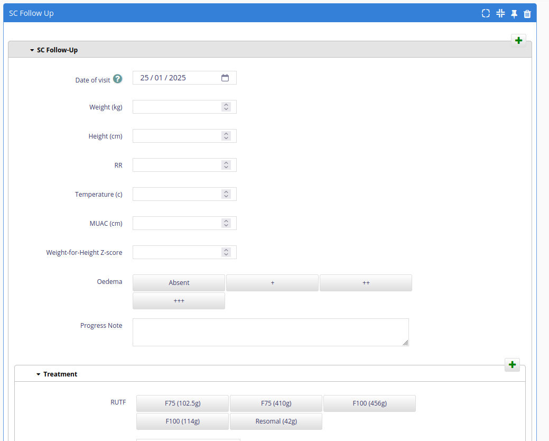Choose Resomal (42g) RUTF option

tap(276, 421)
